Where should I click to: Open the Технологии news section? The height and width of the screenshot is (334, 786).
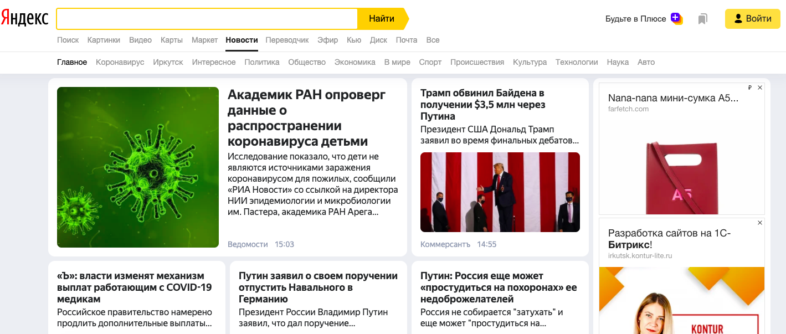pos(577,62)
